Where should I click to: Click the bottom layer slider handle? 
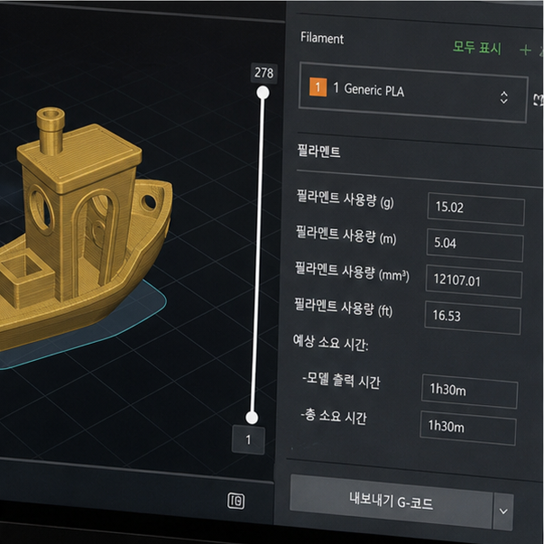(x=252, y=418)
